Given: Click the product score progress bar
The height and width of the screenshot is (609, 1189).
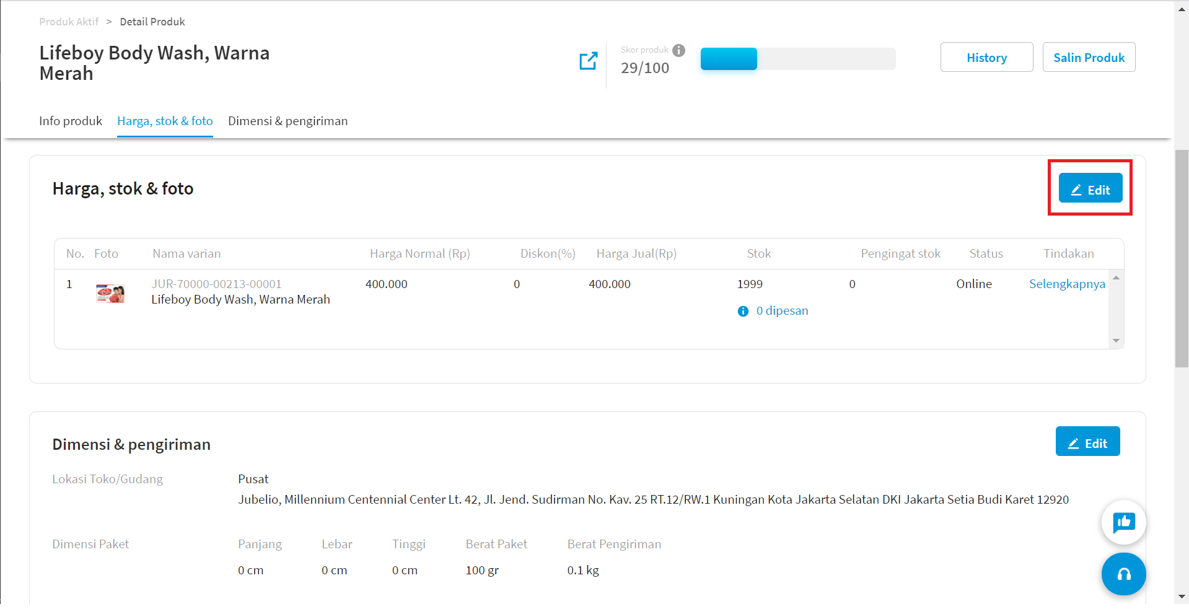Looking at the screenshot, I should [798, 59].
